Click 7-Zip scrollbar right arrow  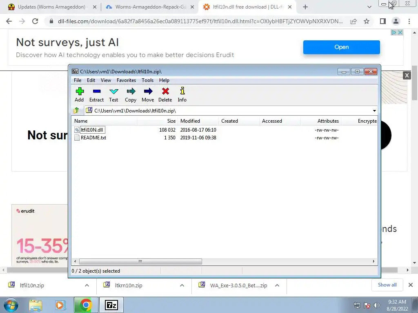click(x=374, y=261)
